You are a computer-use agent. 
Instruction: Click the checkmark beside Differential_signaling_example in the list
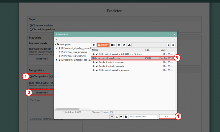(97, 70)
